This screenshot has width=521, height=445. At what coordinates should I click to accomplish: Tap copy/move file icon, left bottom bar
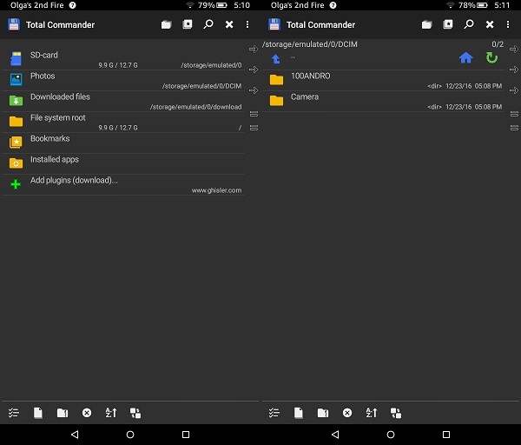(38, 413)
